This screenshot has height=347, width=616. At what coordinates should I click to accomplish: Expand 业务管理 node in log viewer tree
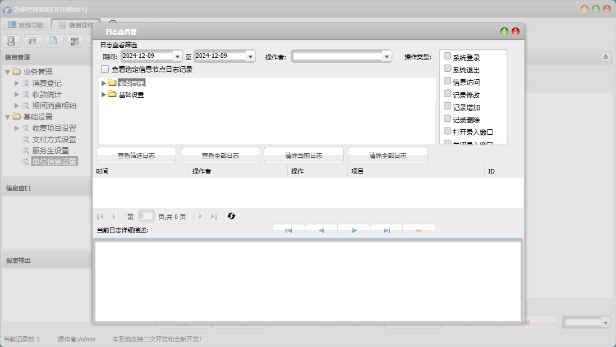point(103,83)
